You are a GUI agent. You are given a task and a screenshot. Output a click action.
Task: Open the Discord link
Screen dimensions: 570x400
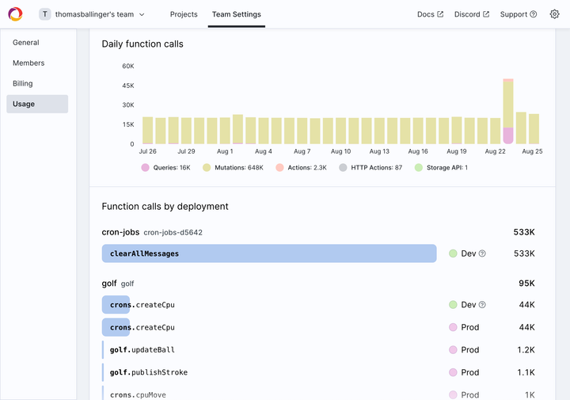click(472, 14)
